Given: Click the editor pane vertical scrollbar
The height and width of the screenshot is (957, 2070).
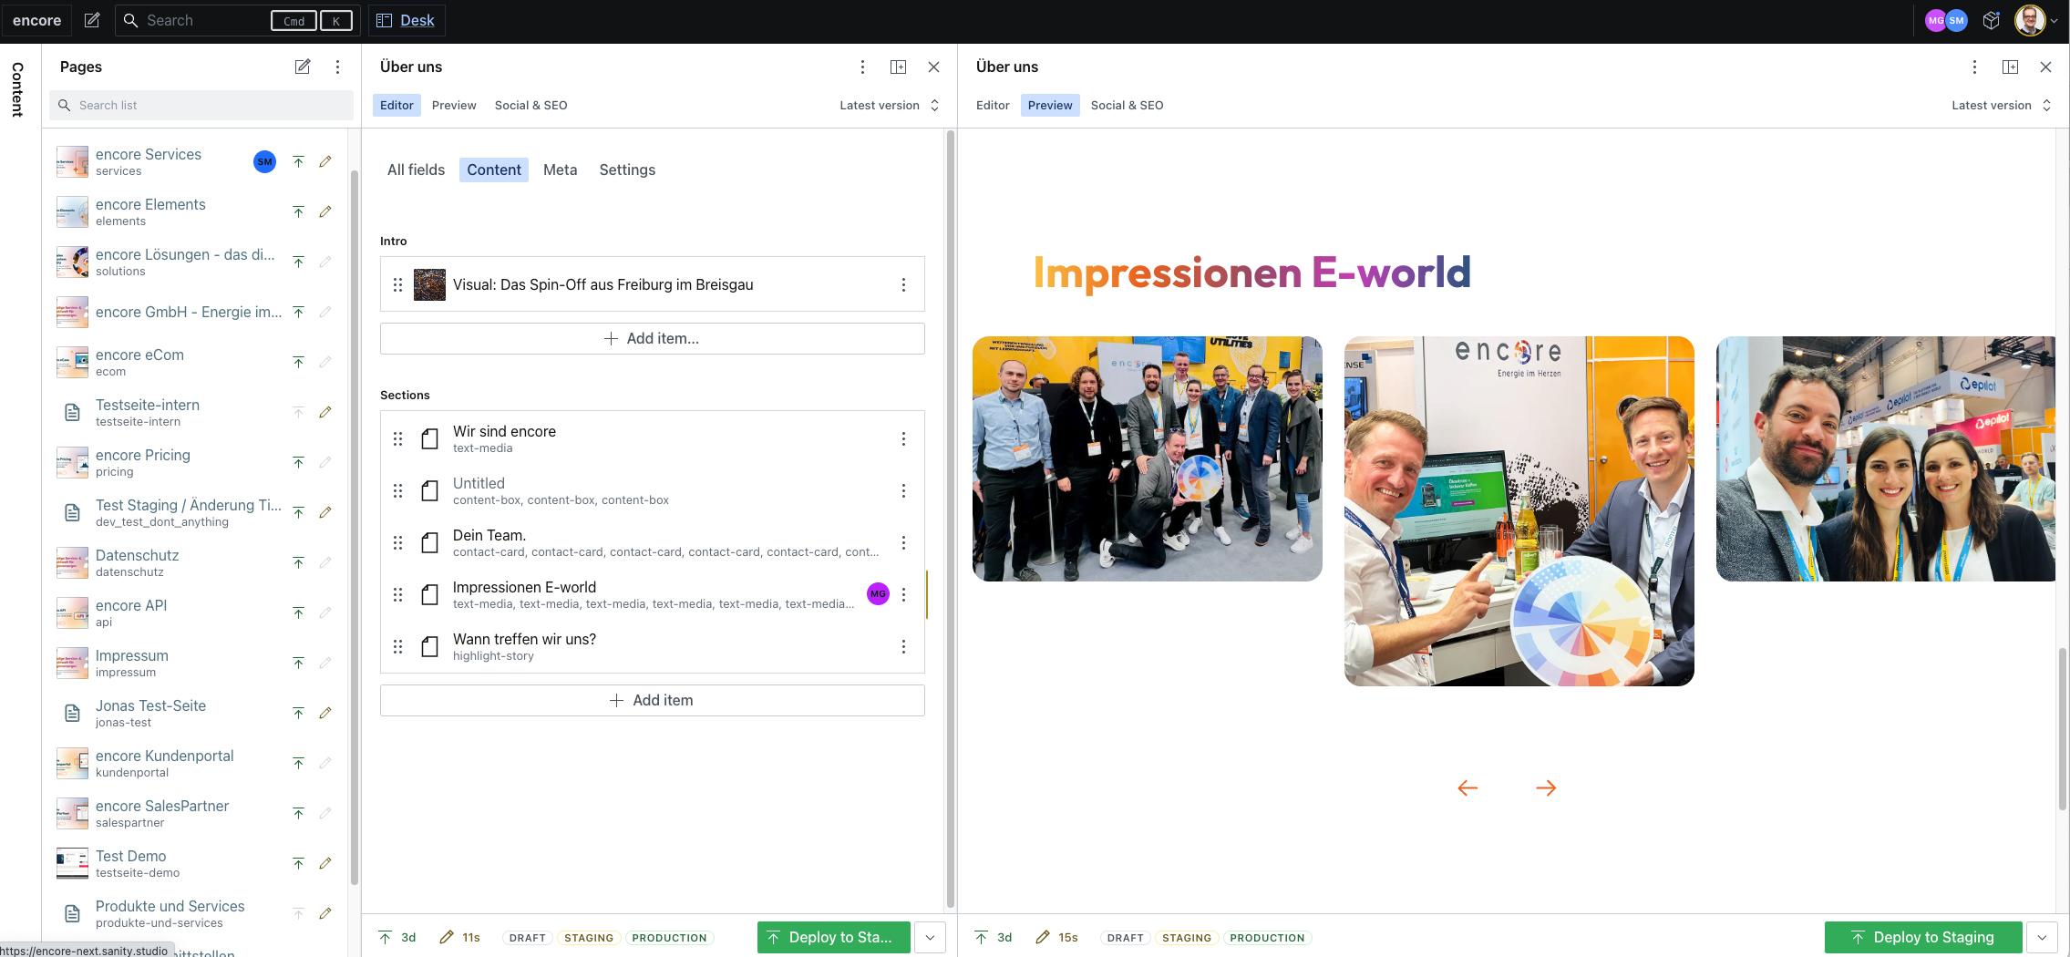Looking at the screenshot, I should coord(951,520).
